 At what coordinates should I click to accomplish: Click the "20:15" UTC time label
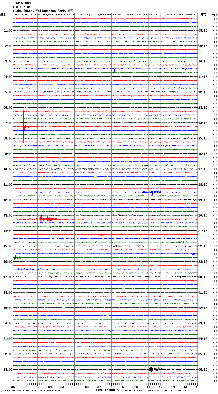click(x=203, y=215)
